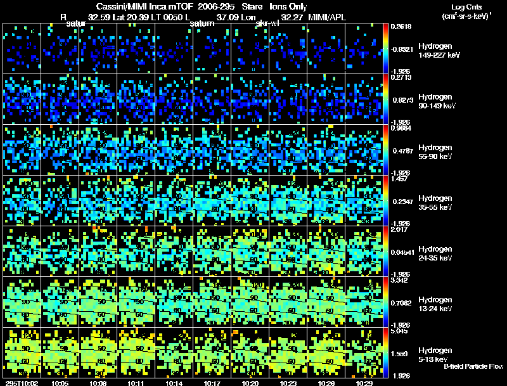Image resolution: width=507 pixels, height=386 pixels.
Task: Select the 'Hydrogen 5-13 keV' row label
Action: pos(435,355)
